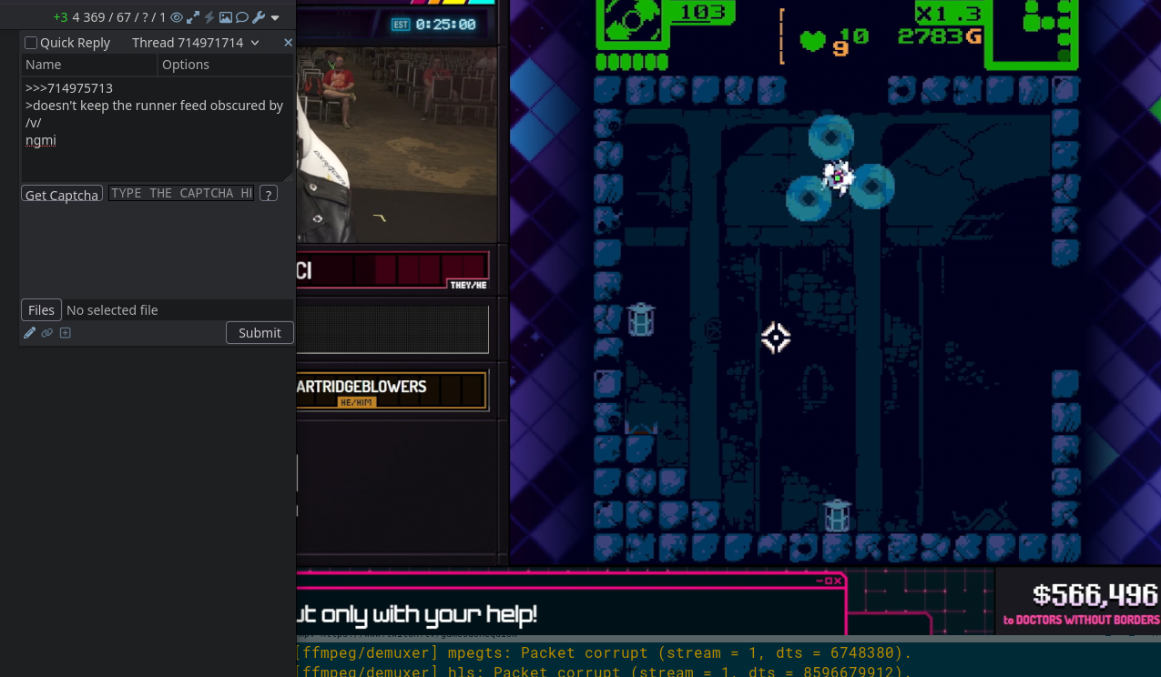Click the link URL icon

pyautogui.click(x=47, y=333)
